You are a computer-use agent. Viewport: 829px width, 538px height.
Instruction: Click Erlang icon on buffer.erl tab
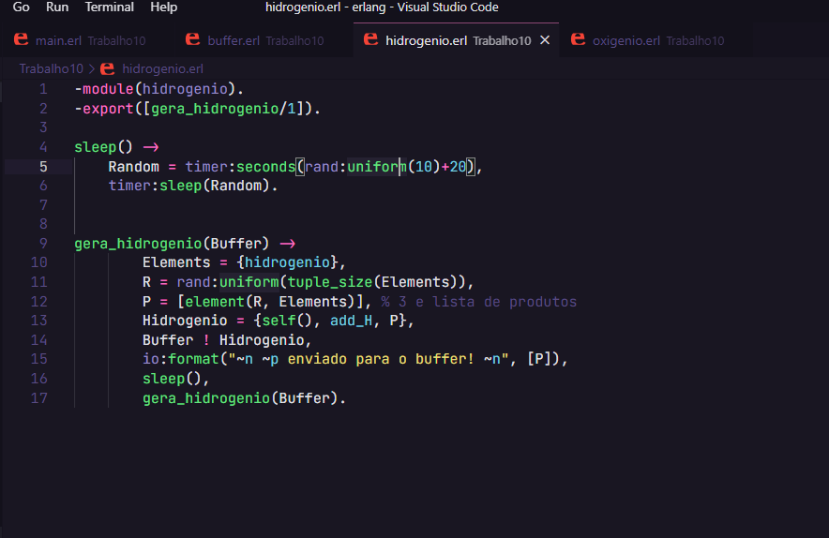pyautogui.click(x=193, y=39)
